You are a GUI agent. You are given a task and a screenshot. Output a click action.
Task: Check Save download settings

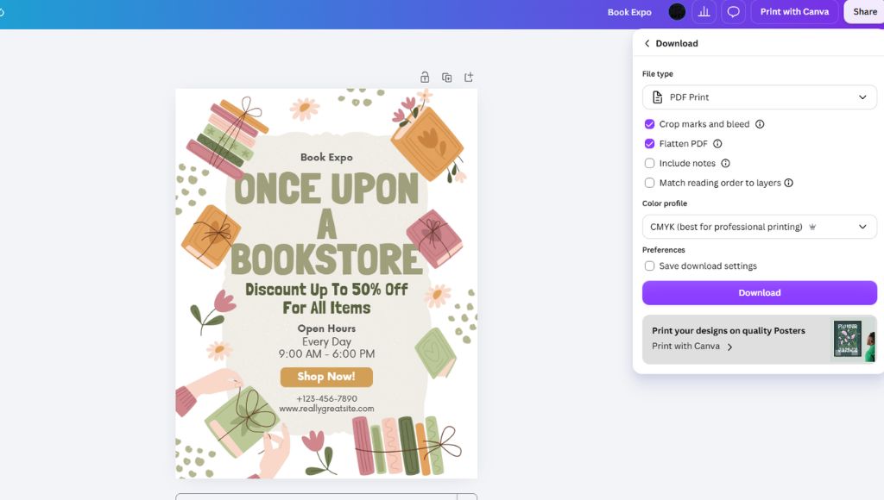click(x=649, y=266)
